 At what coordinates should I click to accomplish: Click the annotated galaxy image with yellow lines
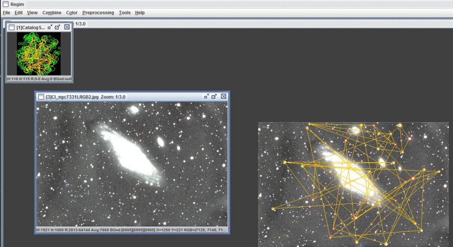[353, 184]
